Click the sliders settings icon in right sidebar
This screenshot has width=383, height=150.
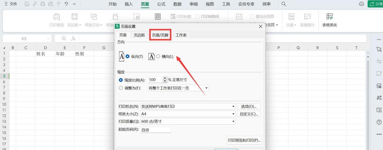coord(379,61)
